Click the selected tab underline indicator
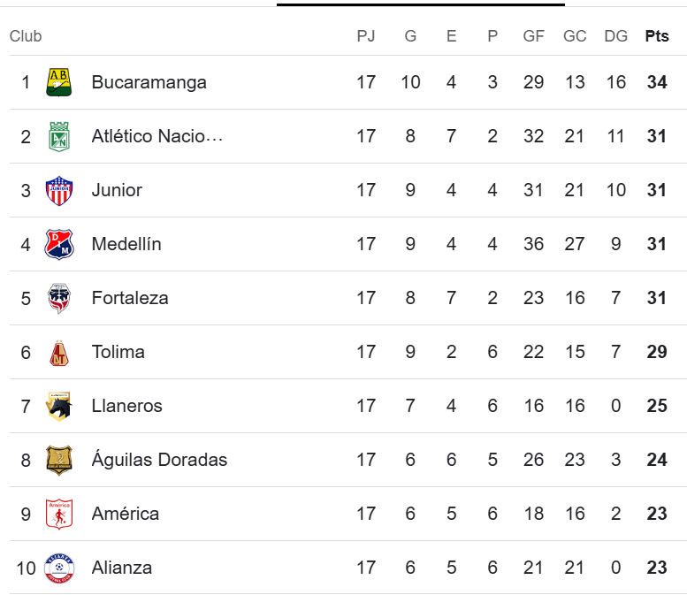687x595 pixels. [x=420, y=4]
